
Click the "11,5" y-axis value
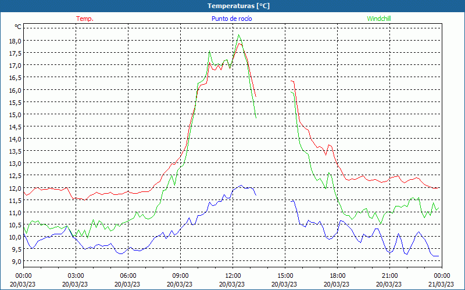pyautogui.click(x=15, y=200)
